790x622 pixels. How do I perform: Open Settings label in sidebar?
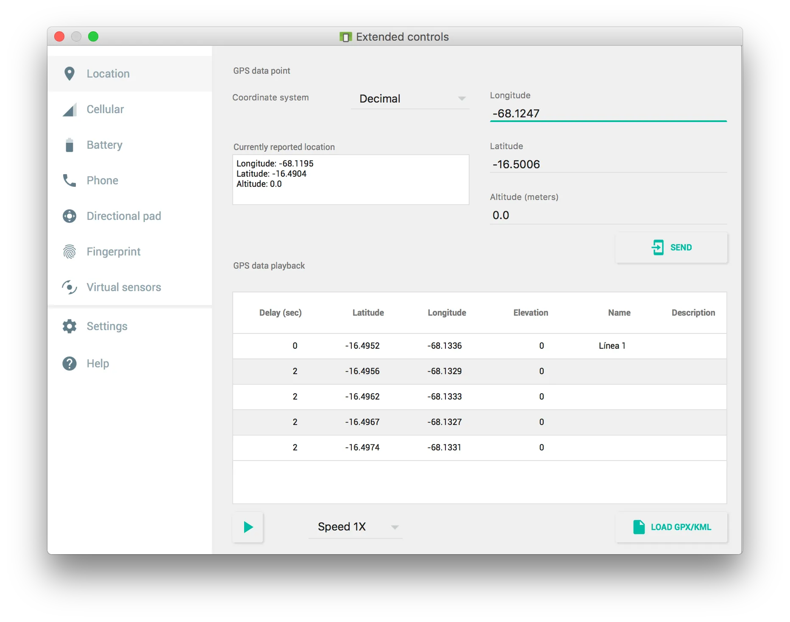coord(107,326)
